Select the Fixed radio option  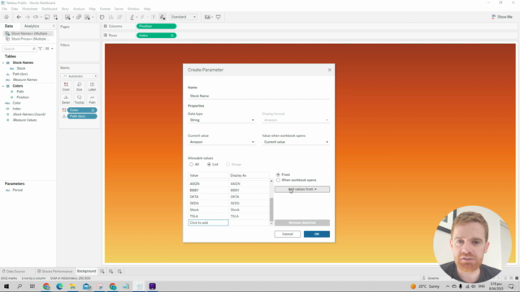tap(278, 174)
